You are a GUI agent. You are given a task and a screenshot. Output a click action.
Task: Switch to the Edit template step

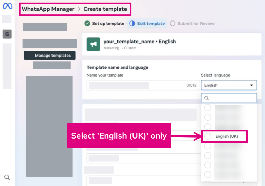[x=147, y=23]
